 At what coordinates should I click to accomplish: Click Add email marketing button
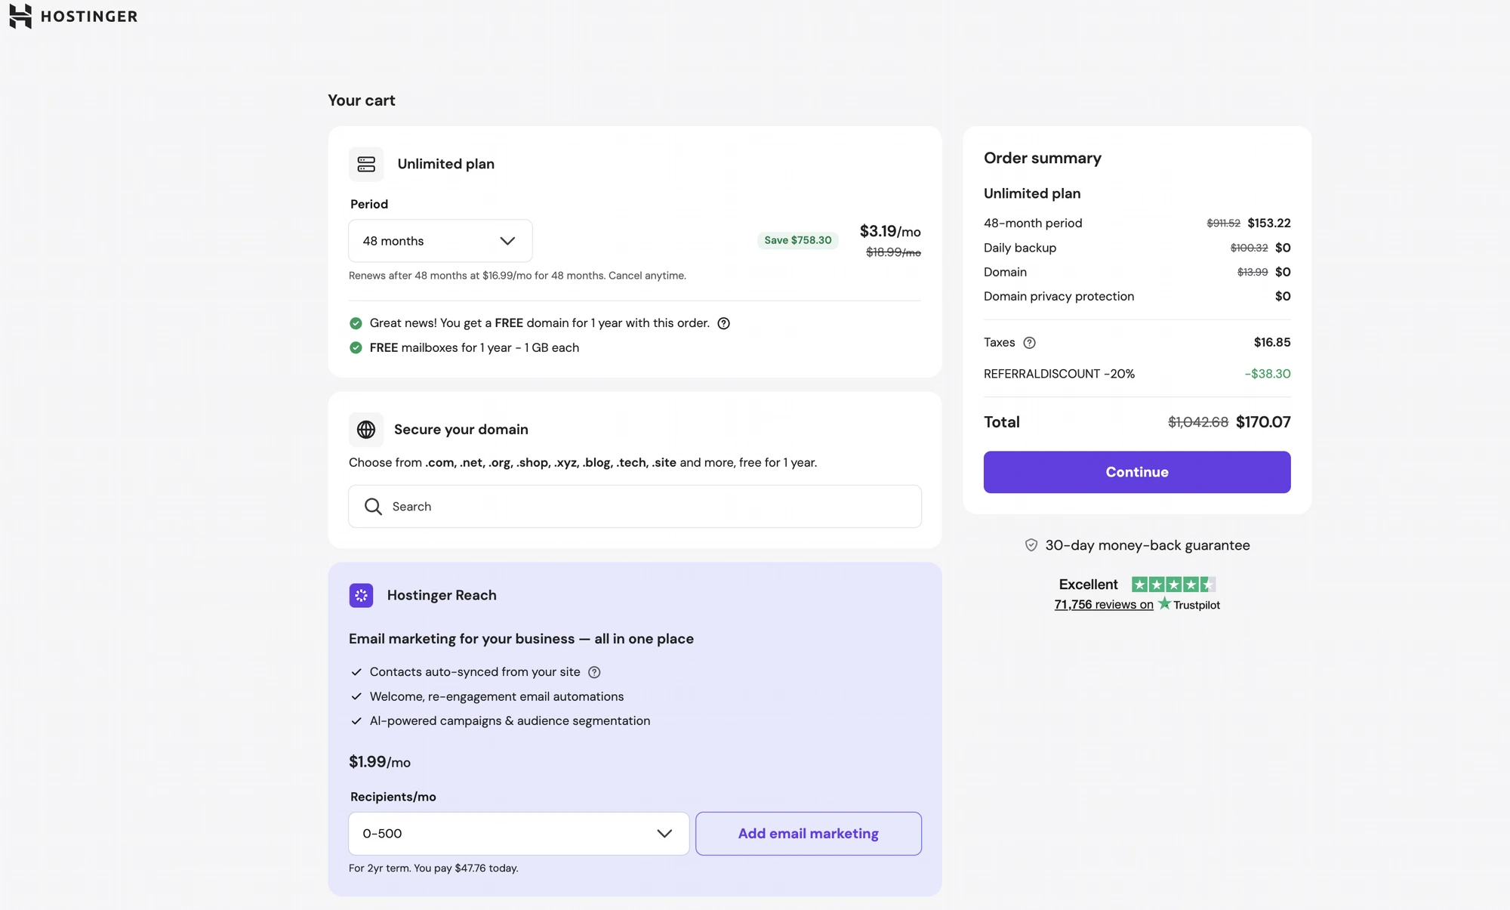809,834
